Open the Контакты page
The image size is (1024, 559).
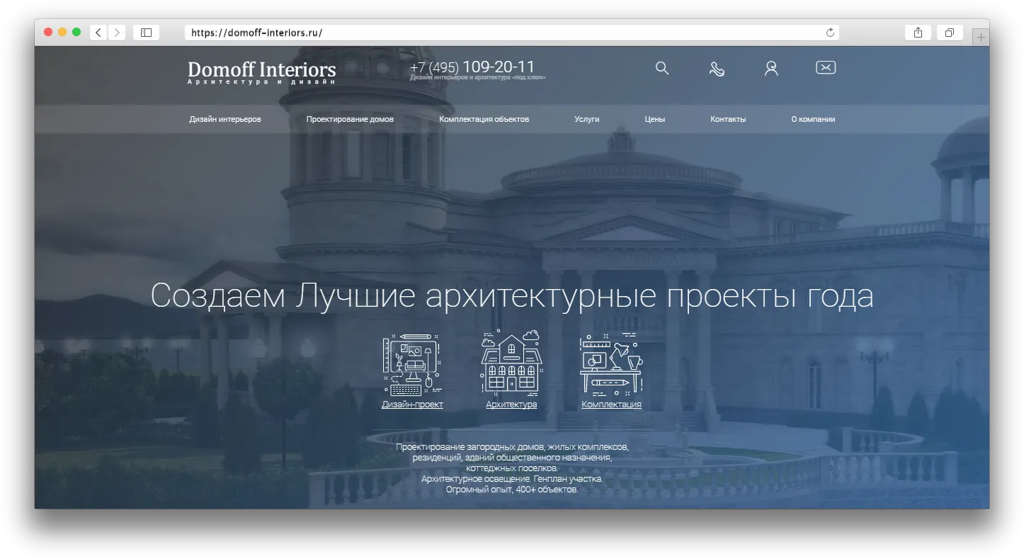728,119
